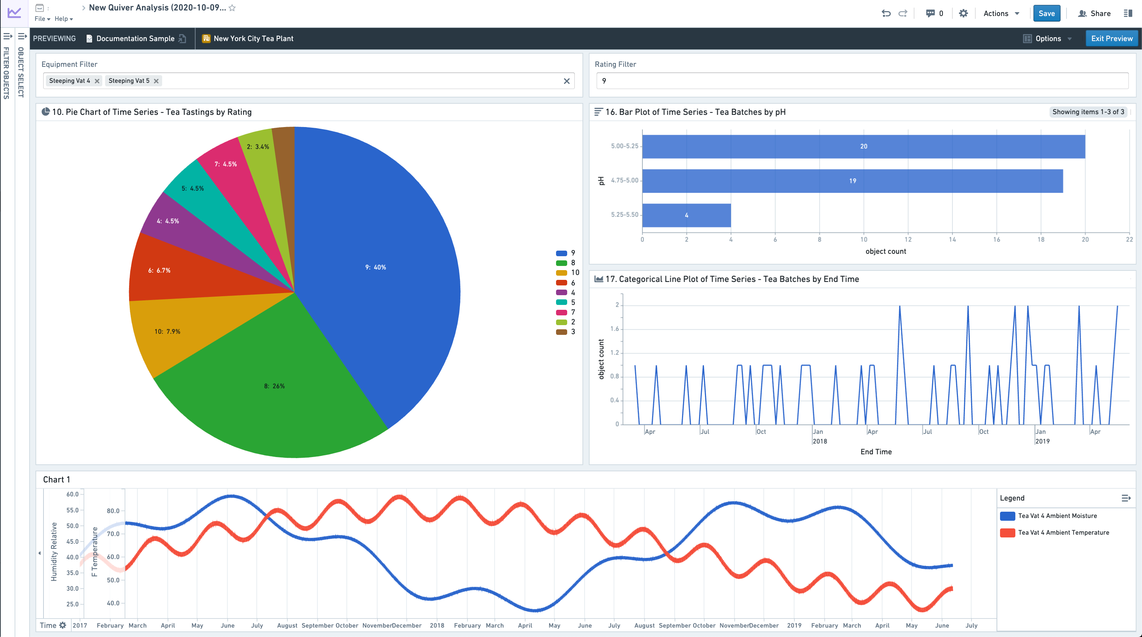Toggle rating 9 in pie legend

566,253
